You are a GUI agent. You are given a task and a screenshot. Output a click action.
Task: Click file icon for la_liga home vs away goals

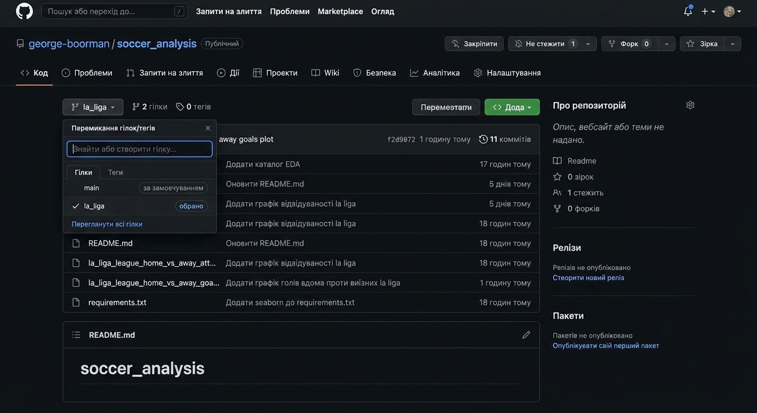[76, 283]
